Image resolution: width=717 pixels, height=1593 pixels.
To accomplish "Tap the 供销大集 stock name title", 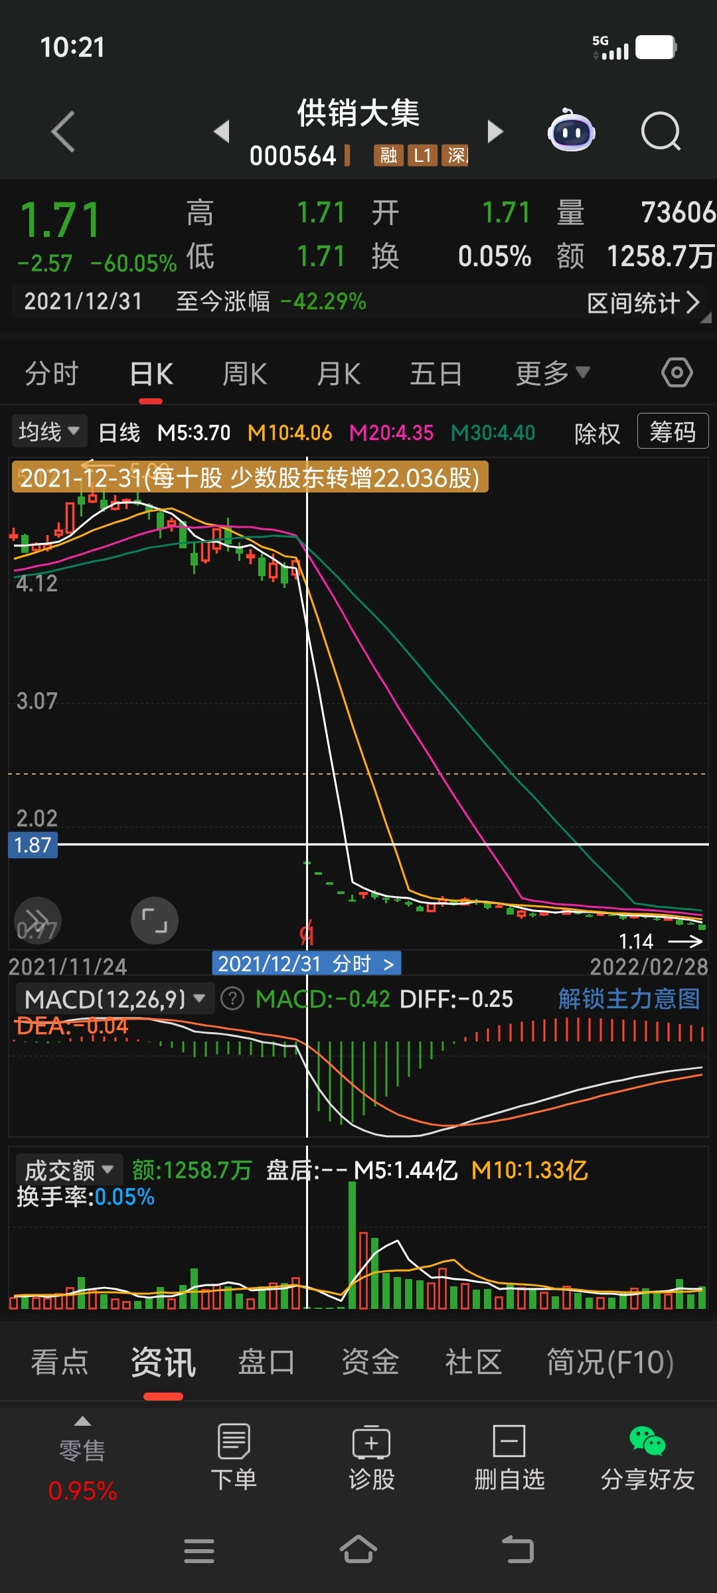I will click(358, 113).
